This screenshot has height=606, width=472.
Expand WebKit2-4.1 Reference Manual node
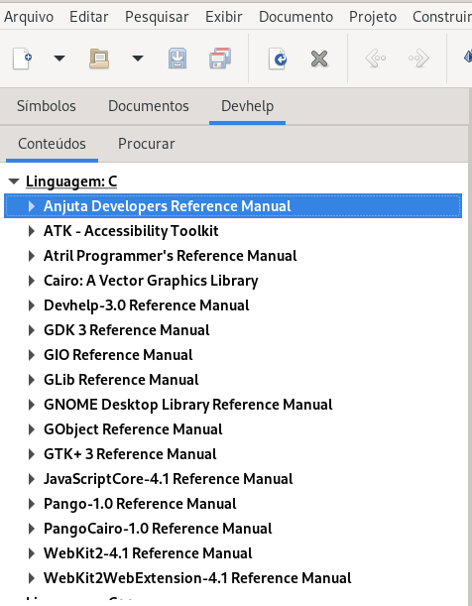tap(32, 553)
